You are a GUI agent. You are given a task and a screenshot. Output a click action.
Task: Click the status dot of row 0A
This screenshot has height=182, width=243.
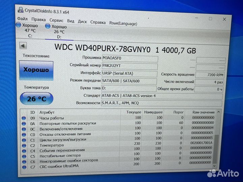(x=24, y=124)
